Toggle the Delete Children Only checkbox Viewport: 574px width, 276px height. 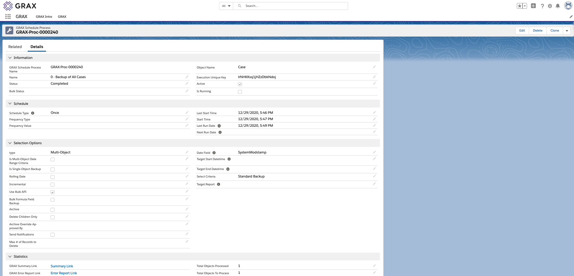coord(52,217)
